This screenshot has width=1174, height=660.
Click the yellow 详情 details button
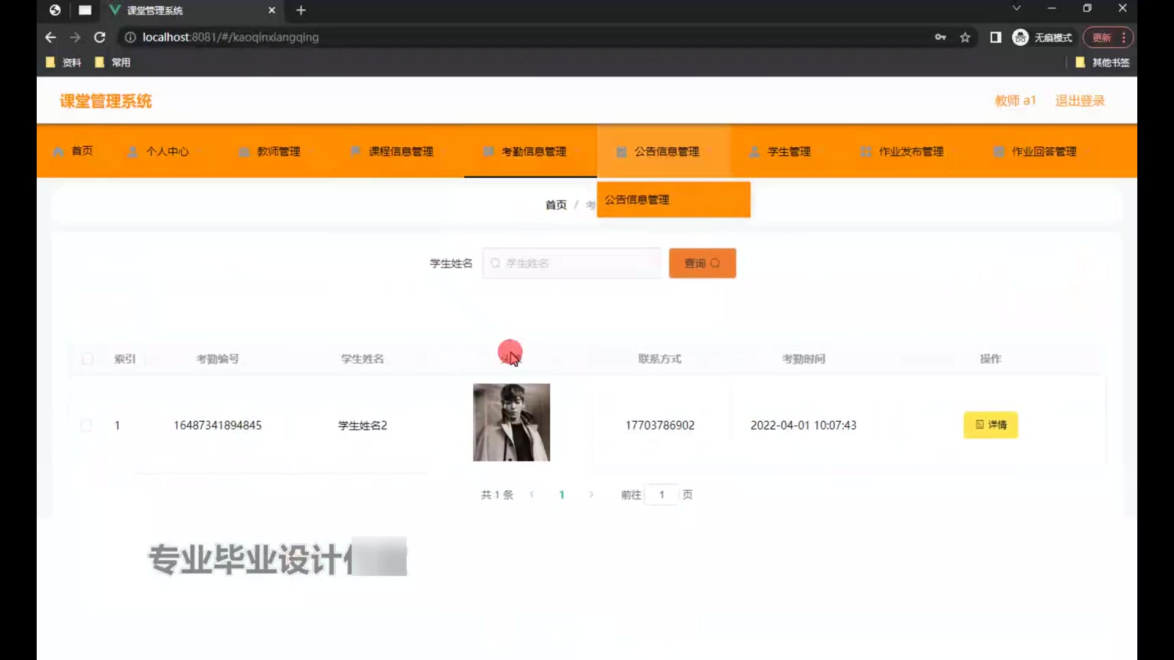[x=991, y=425]
